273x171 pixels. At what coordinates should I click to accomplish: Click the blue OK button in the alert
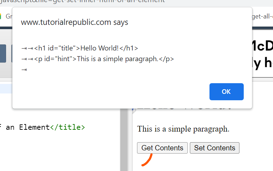pos(226,92)
